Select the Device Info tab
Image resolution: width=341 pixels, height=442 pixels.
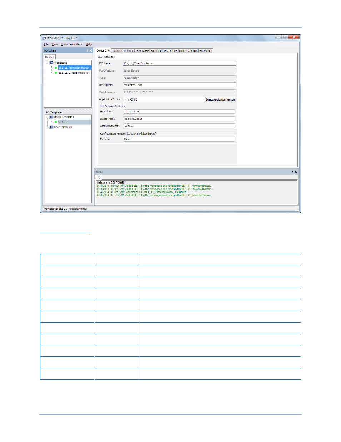point(103,50)
